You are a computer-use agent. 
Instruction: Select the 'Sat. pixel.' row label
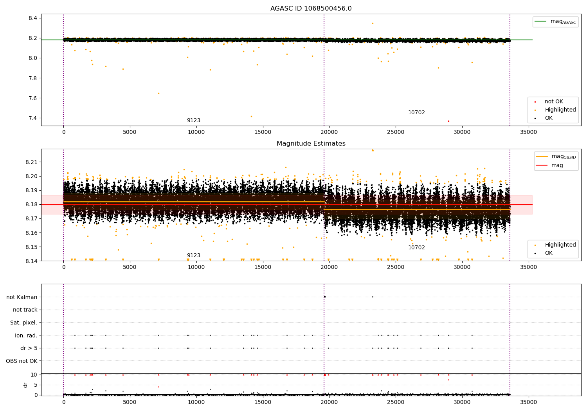coord(24,323)
